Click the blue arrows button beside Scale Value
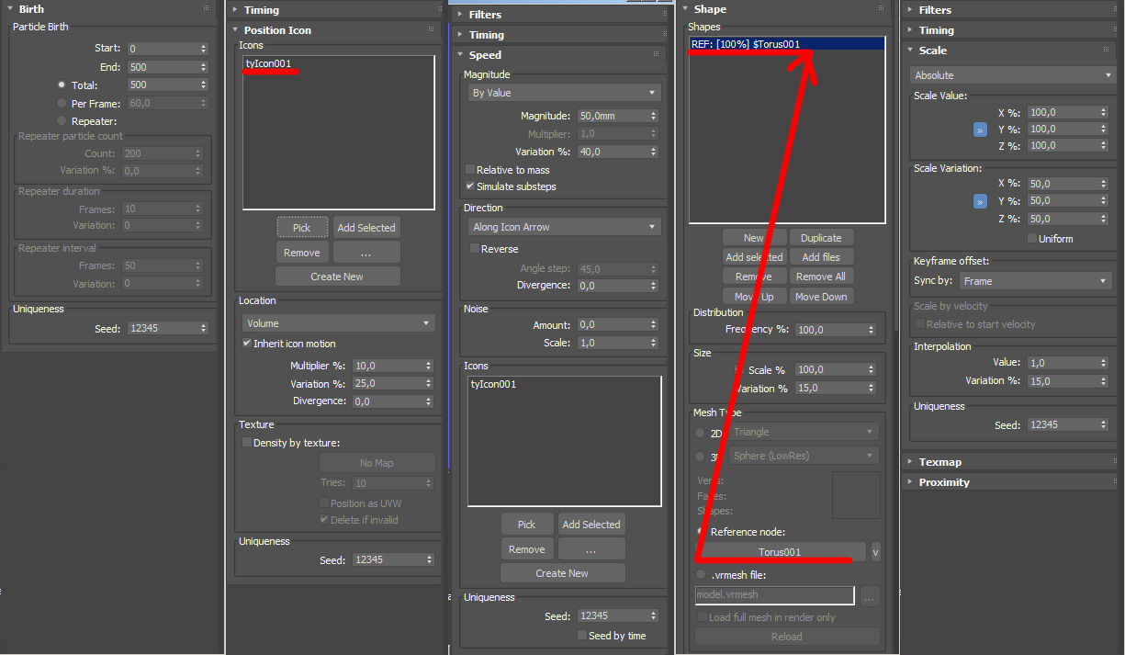 pyautogui.click(x=980, y=130)
